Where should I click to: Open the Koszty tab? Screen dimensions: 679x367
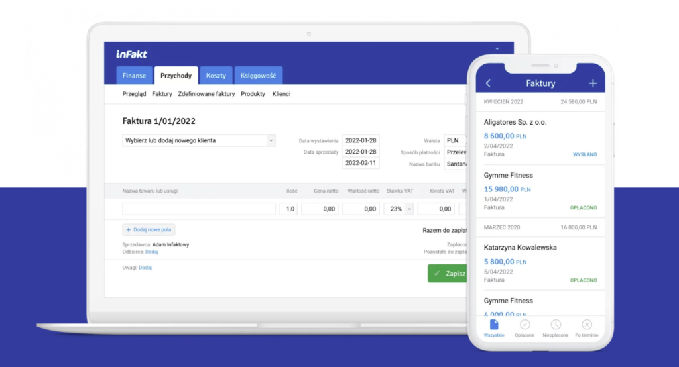click(216, 76)
